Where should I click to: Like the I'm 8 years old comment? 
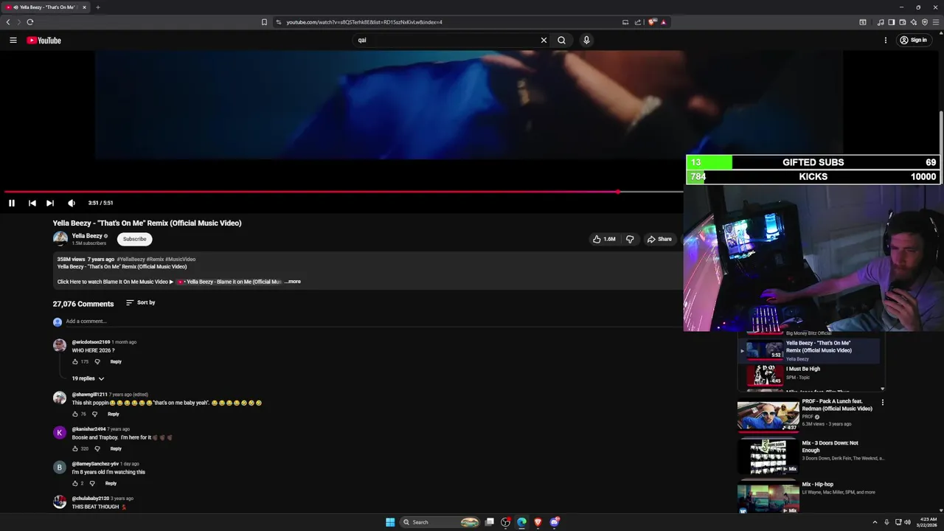point(75,484)
